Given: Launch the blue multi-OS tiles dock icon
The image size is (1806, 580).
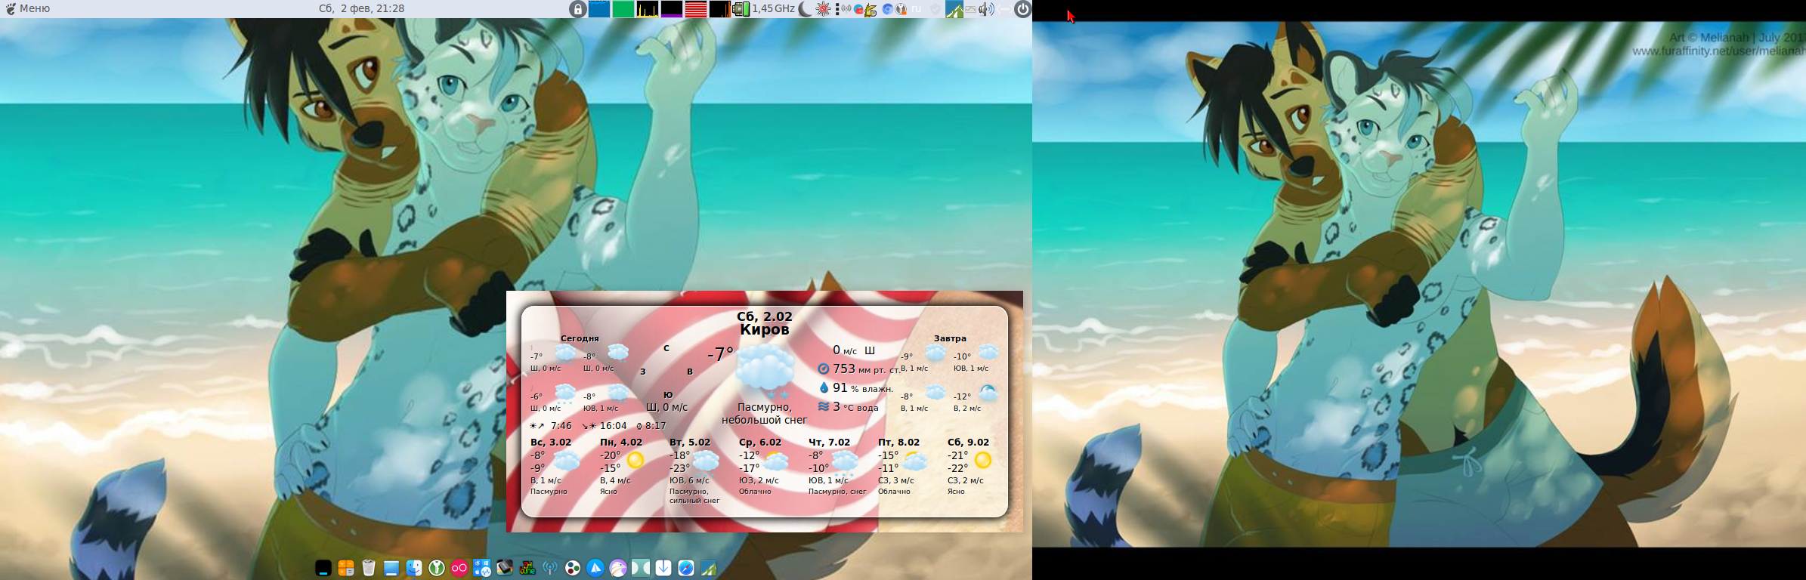Looking at the screenshot, I should pyautogui.click(x=482, y=568).
